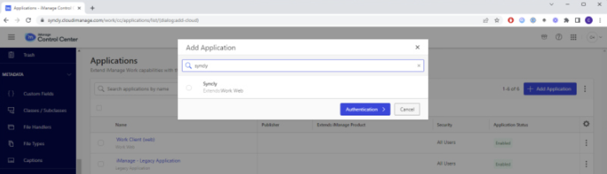Image resolution: width=607 pixels, height=174 pixels.
Task: Click the Enabled badge for Work Client (web)
Action: pyautogui.click(x=503, y=143)
